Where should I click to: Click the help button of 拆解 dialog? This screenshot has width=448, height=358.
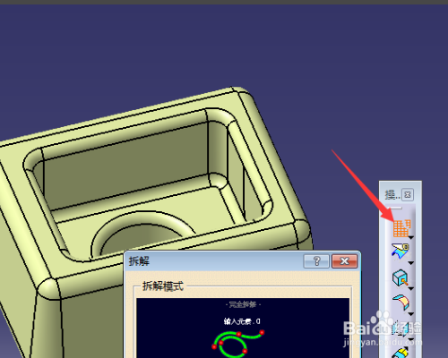tap(316, 261)
